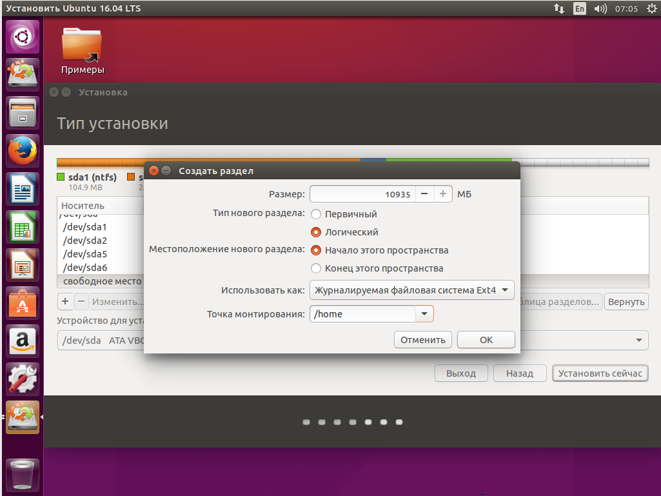Image resolution: width=661 pixels, height=496 pixels.
Task: Open the sound volume indicator
Action: 600,8
